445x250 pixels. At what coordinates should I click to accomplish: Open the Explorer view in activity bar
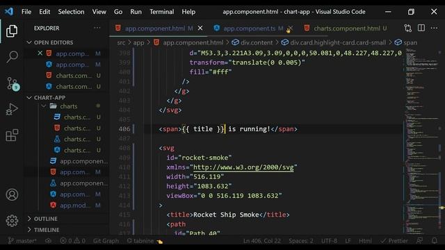[x=12, y=31]
